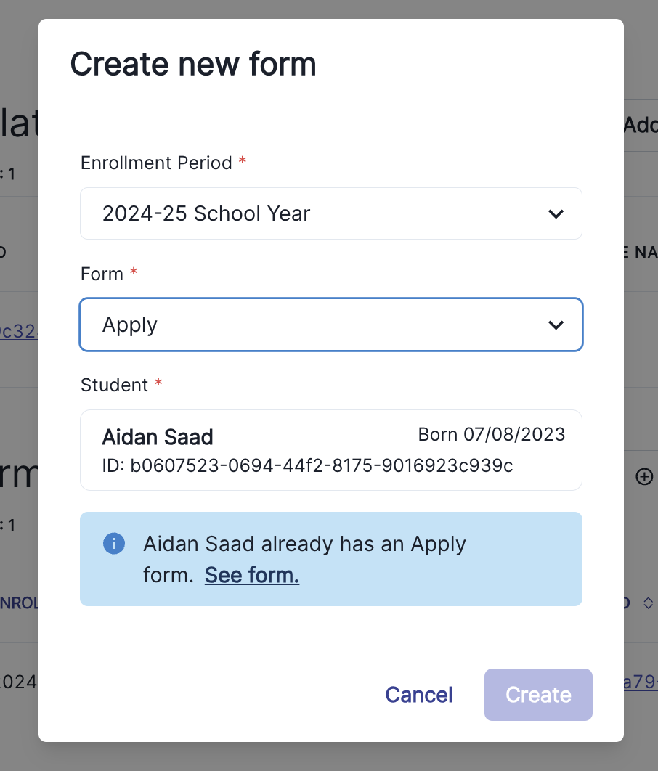Click the grayed-out Create button
This screenshot has width=658, height=771.
click(x=538, y=695)
